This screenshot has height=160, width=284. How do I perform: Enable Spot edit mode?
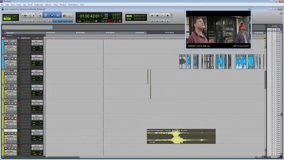(x=15, y=16)
